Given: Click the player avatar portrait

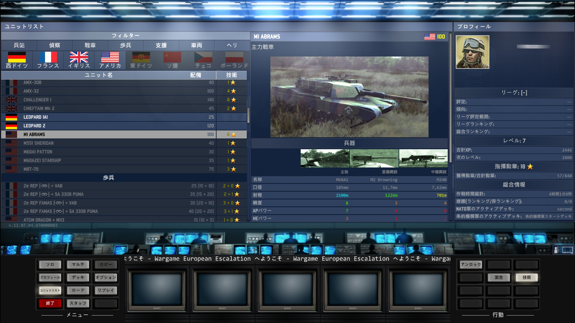Looking at the screenshot, I should tap(472, 52).
